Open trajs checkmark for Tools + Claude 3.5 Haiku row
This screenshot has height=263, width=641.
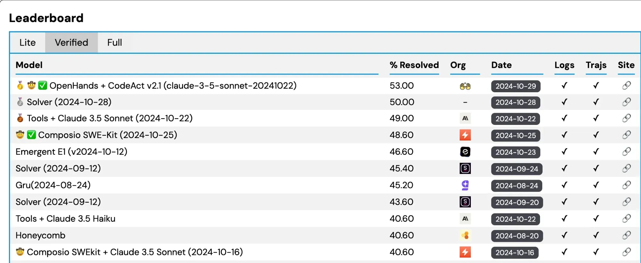pyautogui.click(x=596, y=218)
